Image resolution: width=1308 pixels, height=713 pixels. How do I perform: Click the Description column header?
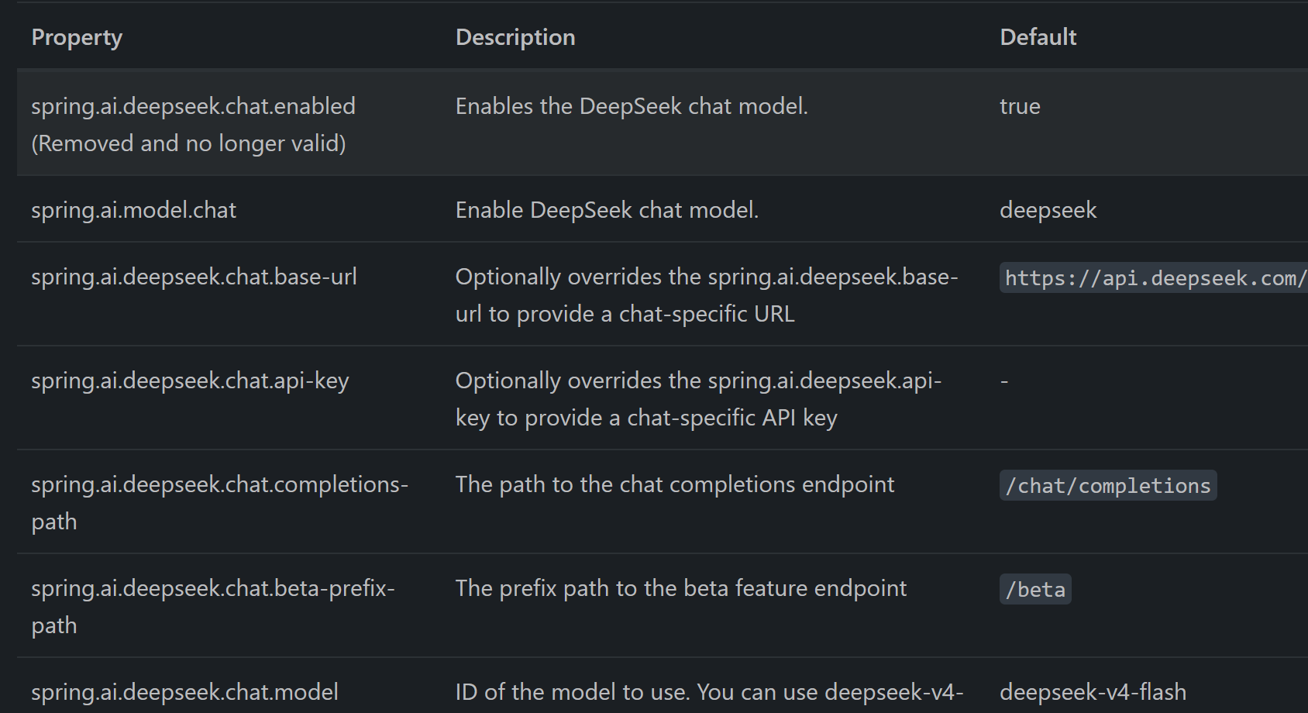pos(515,37)
